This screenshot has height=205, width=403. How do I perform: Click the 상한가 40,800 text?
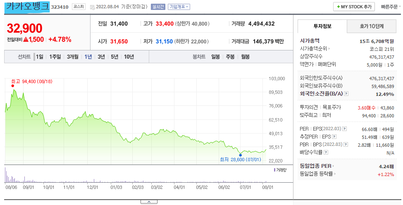(x=192, y=24)
